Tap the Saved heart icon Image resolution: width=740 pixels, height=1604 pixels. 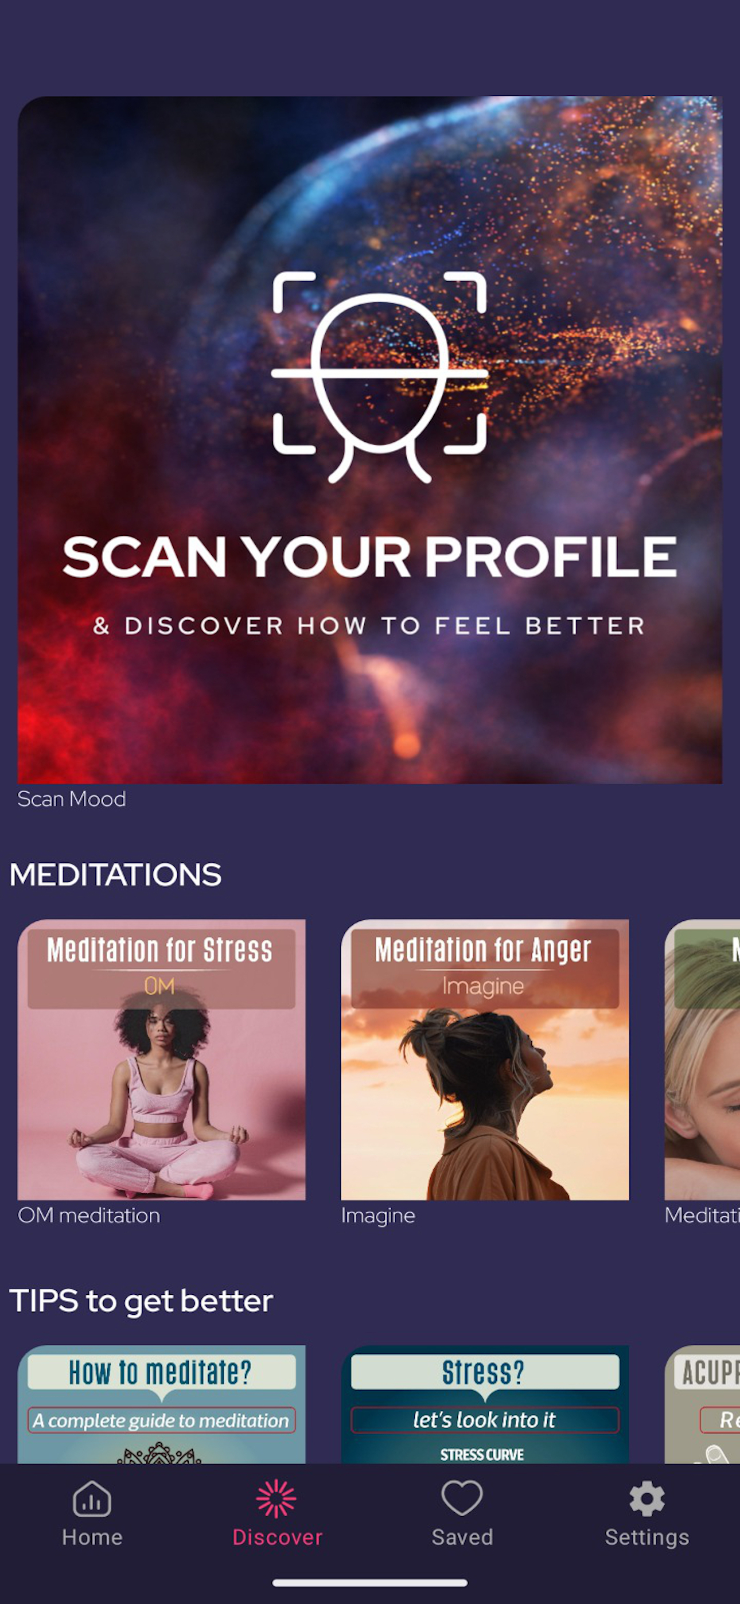tap(462, 1498)
